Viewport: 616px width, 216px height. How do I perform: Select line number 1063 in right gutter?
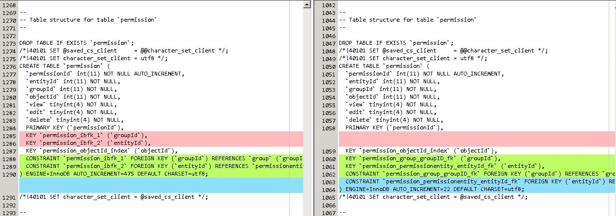(x=328, y=181)
